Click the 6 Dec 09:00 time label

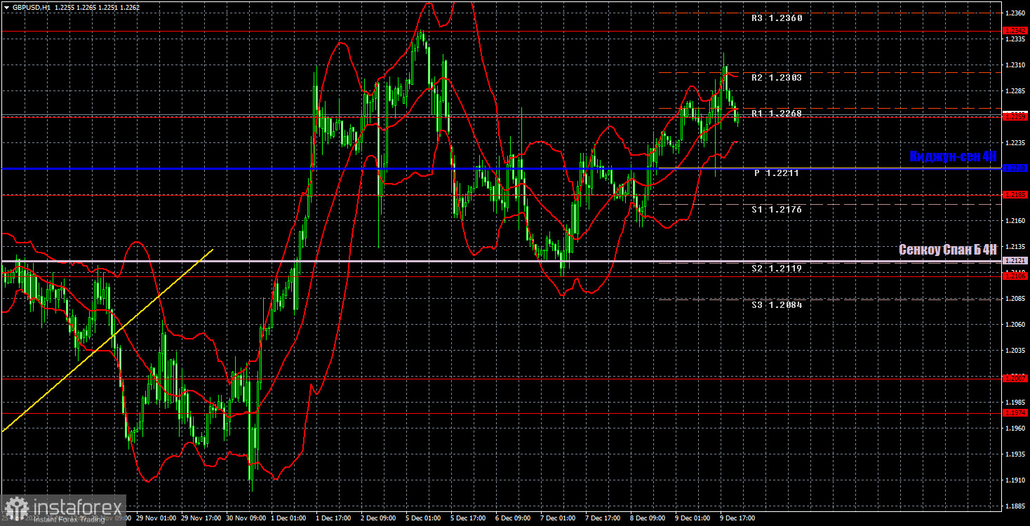(512, 518)
